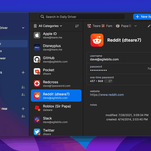Click the modified date text
This screenshot has width=151, height=151.
pos(127,115)
